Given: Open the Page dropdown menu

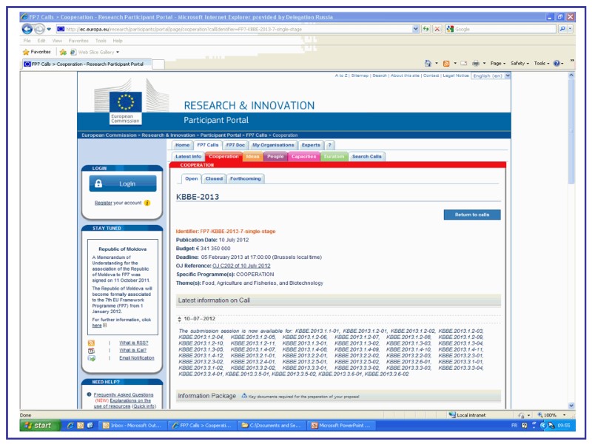Looking at the screenshot, I should click(497, 64).
